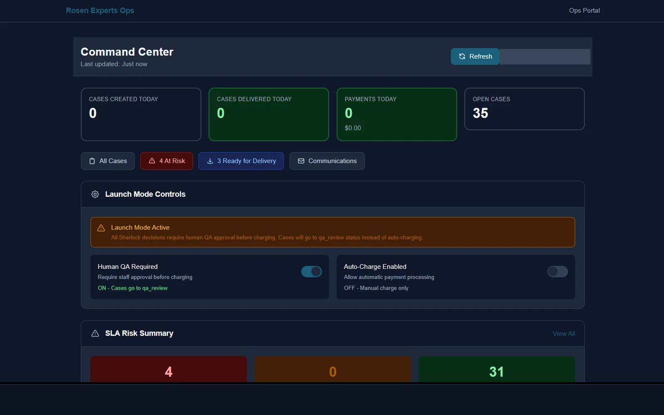Click the 'Launch Mode Active' banner title
Screen dimensions: 664x415
point(140,227)
